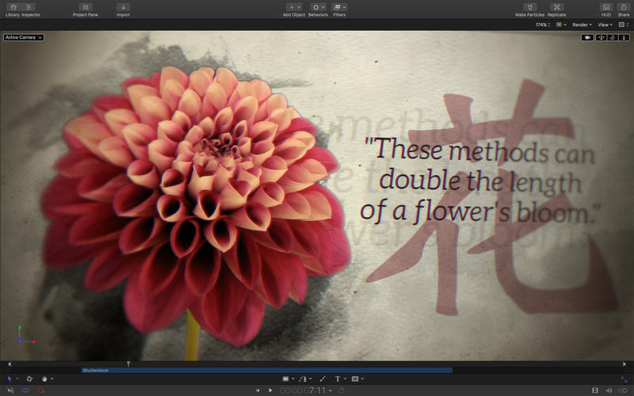Viewport: 634px width, 396px height.
Task: Toggle the Audio Timeline button
Action: pos(609,390)
